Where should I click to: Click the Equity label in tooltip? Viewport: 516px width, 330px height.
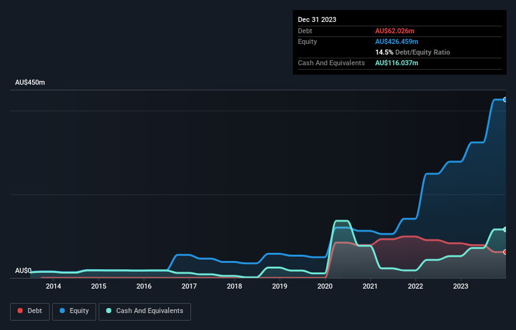[307, 41]
